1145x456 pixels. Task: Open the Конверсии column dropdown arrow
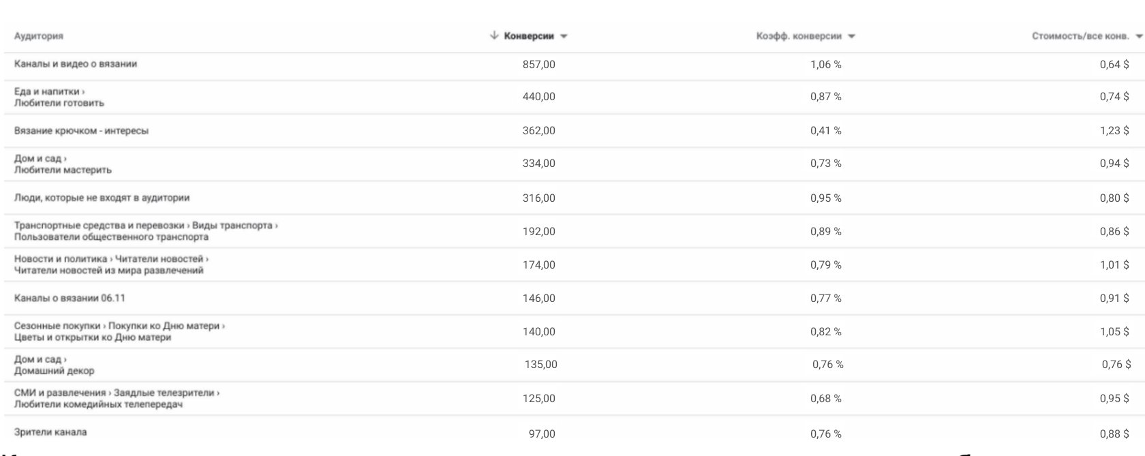click(564, 37)
